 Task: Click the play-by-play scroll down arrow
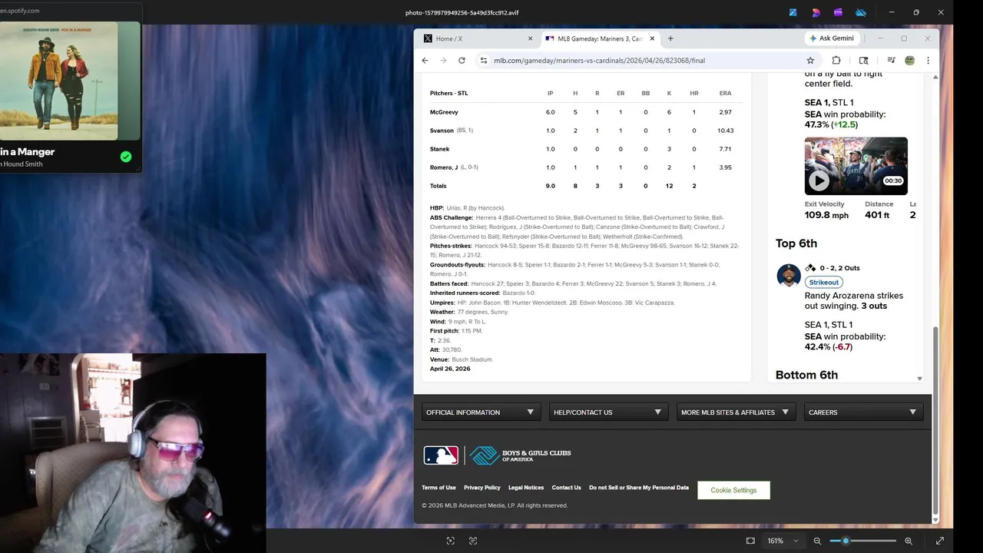919,379
